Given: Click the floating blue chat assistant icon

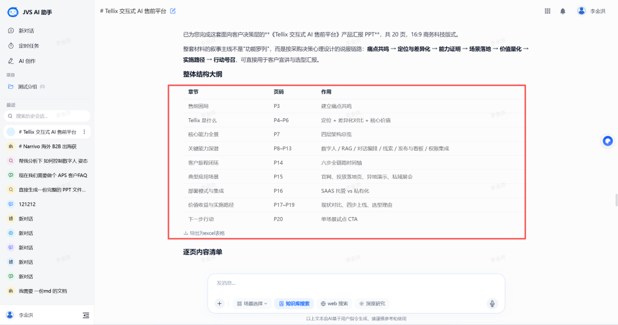Looking at the screenshot, I should click(607, 141).
